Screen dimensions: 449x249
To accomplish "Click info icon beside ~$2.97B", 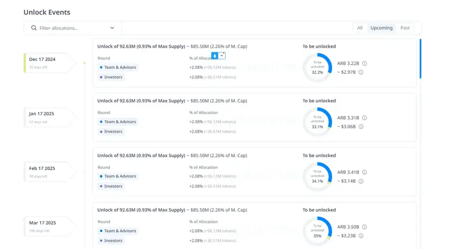I will tap(361, 72).
